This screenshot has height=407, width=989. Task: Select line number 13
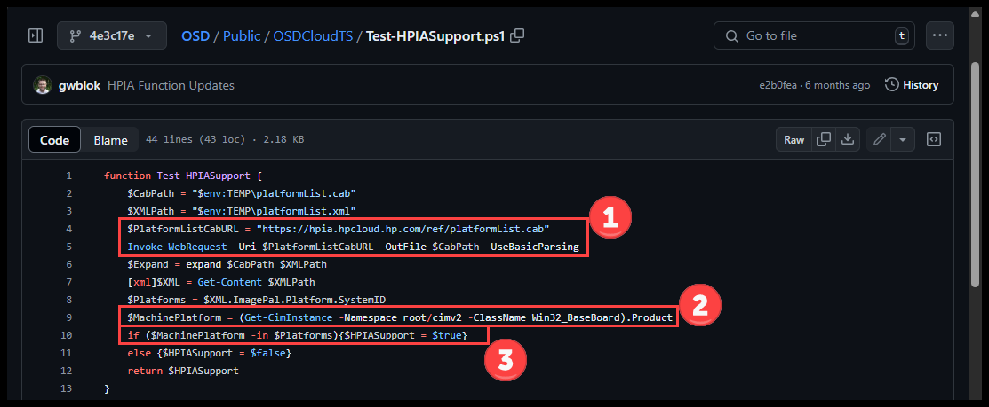tap(67, 388)
